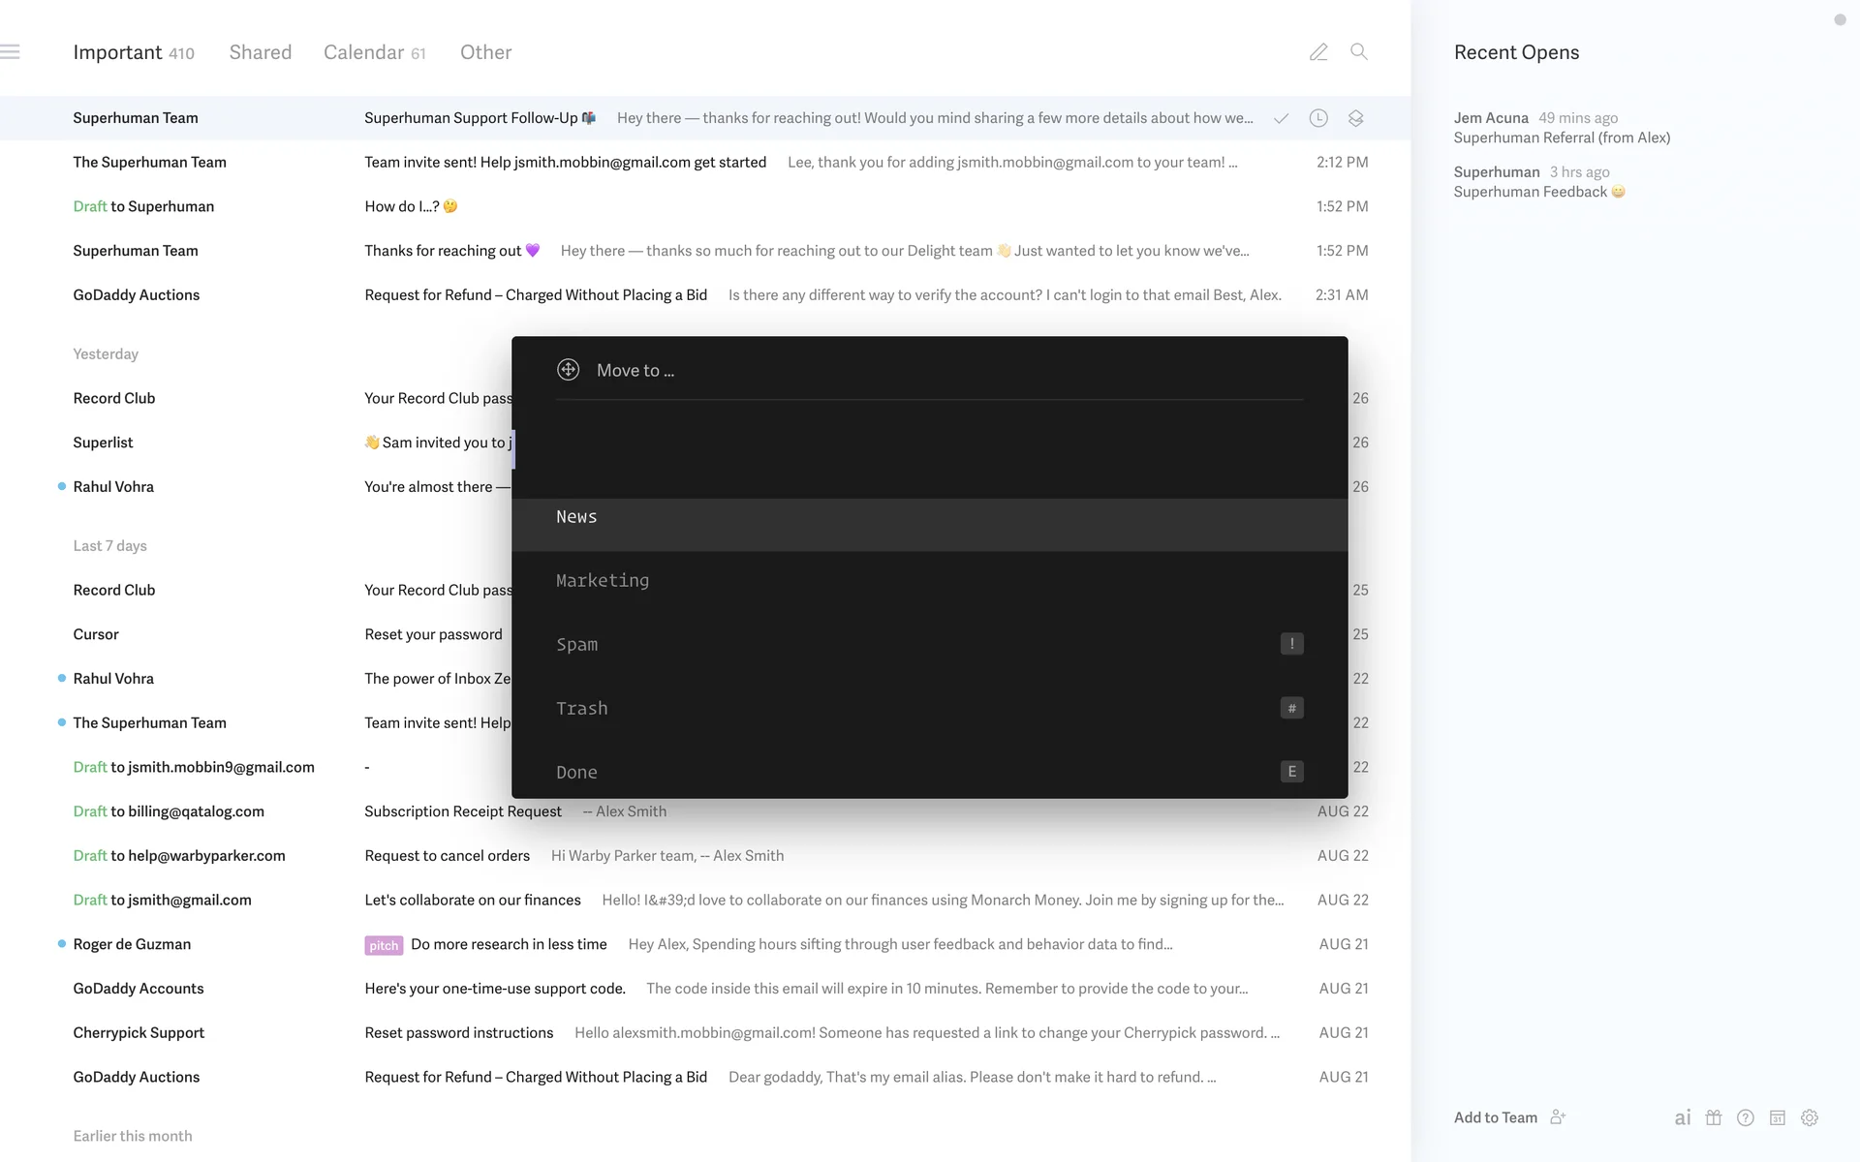Open search with the magnifier icon
Screen dimensions: 1860x1162
1359,52
